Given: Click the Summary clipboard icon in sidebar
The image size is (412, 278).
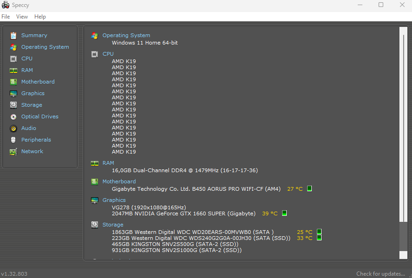Looking at the screenshot, I should pos(13,35).
